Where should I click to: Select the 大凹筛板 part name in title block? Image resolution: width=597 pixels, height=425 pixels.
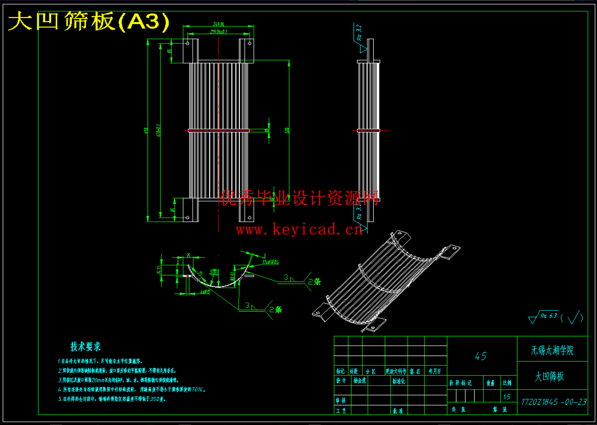pyautogui.click(x=549, y=377)
